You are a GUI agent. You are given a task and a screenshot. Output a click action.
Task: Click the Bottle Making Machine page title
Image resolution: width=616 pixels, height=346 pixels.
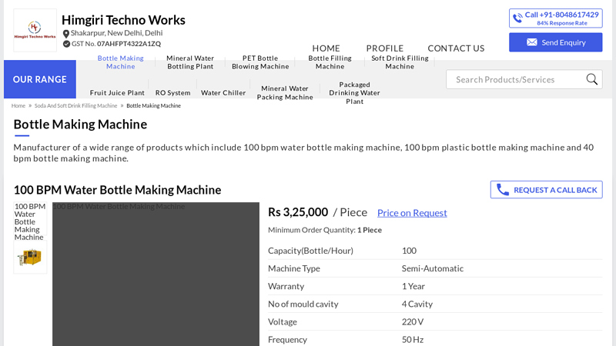80,125
